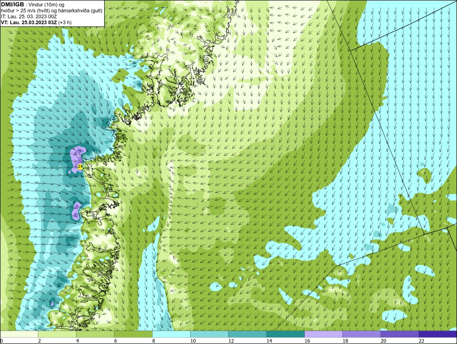The height and width of the screenshot is (344, 457).
Task: Click the 16–18 m/s light purple swatch
Action: click(x=324, y=334)
